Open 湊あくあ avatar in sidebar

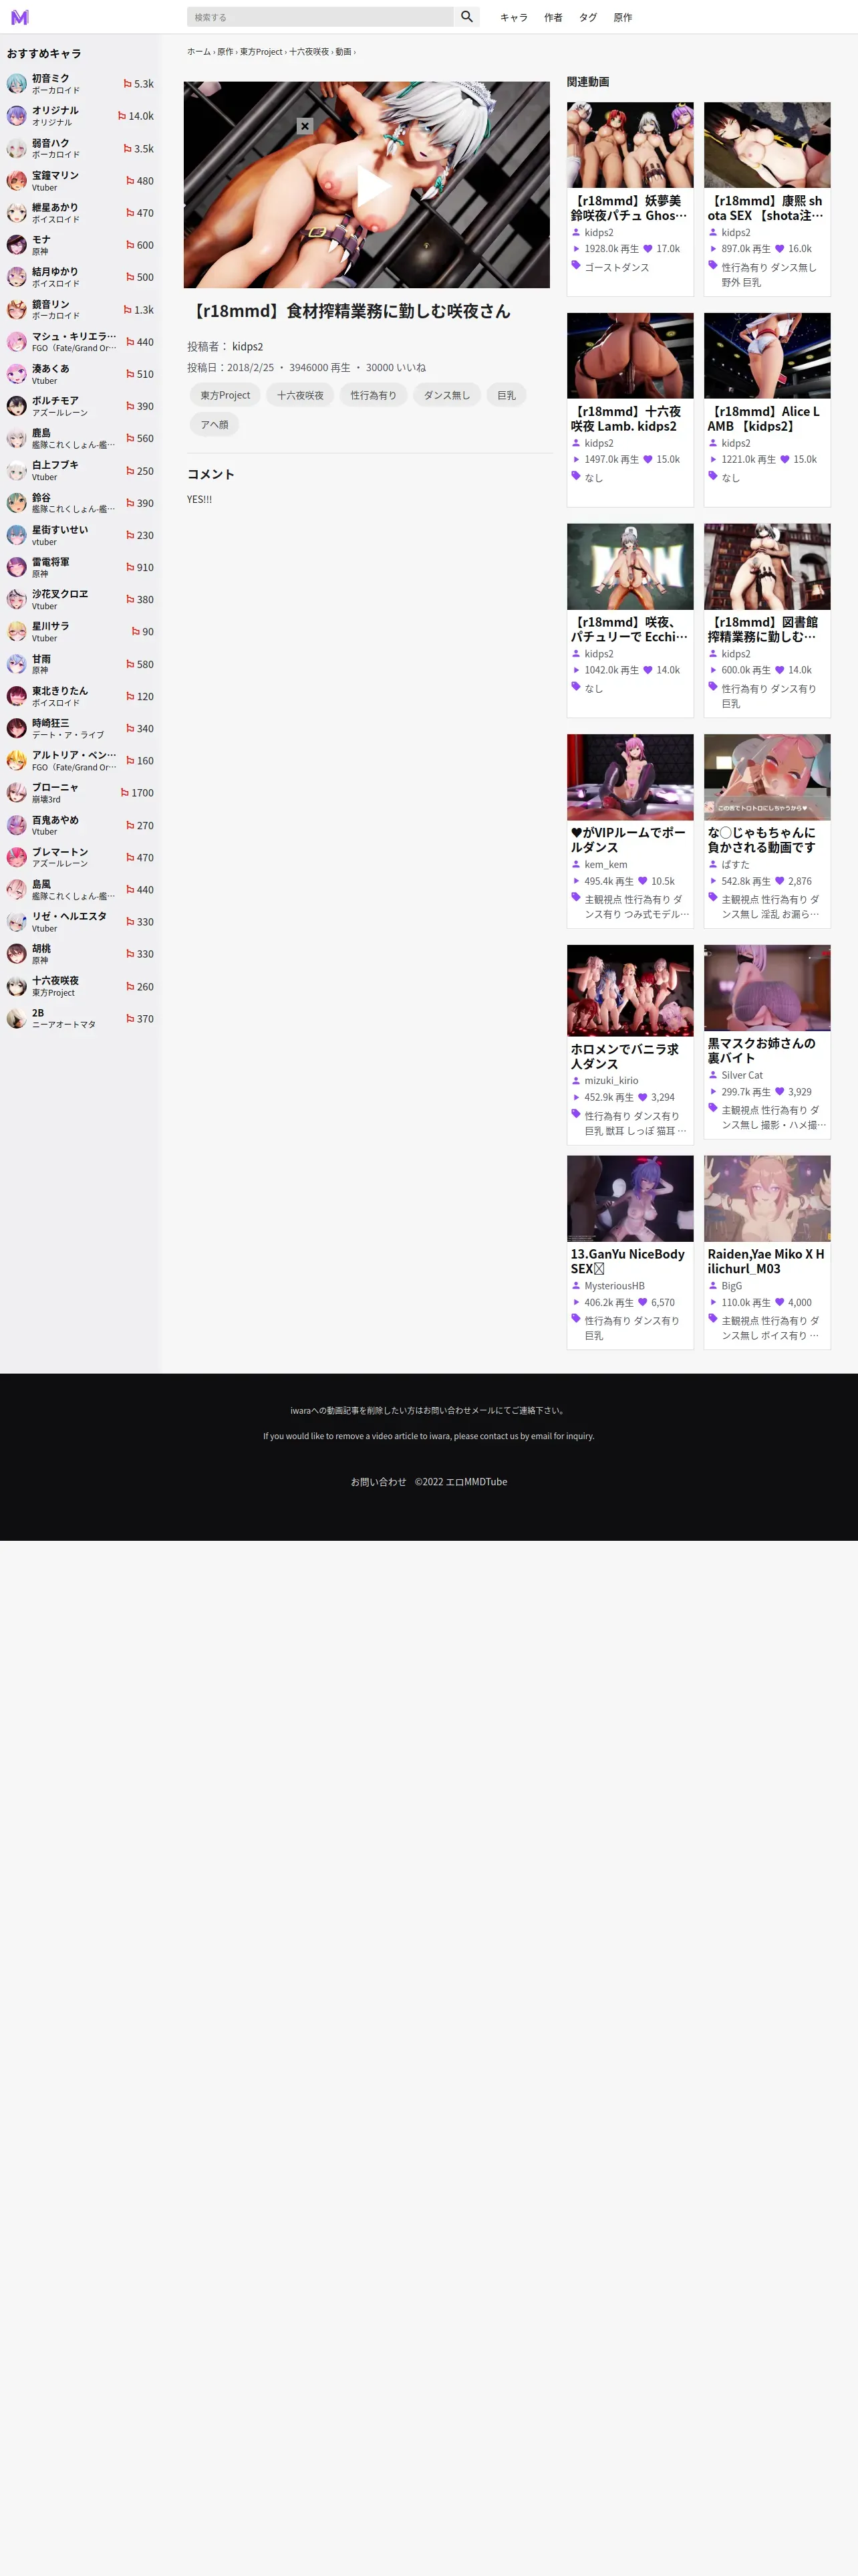(17, 374)
